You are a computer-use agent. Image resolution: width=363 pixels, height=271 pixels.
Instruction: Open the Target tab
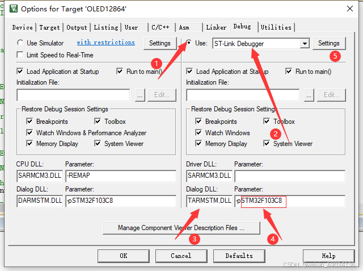(49, 27)
